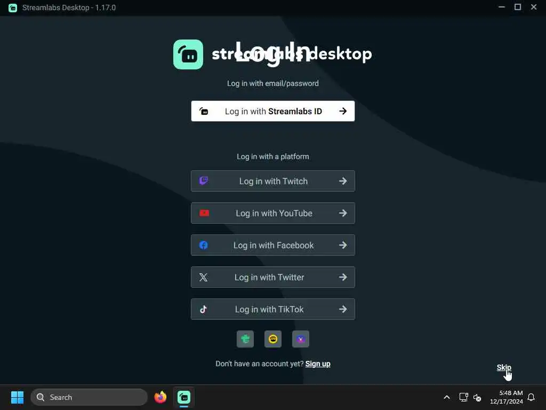Click the taskbar Search box

(89, 397)
